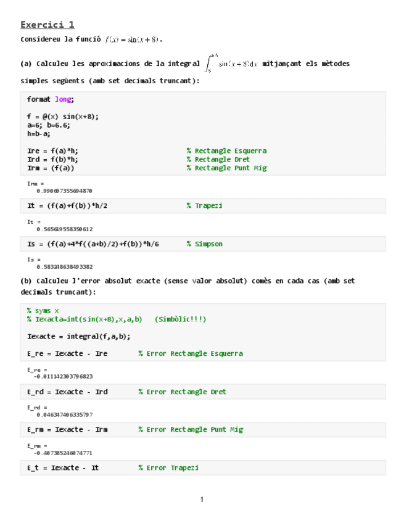Click the "It = (f(a)+f(b))*h/2" code cell

pyautogui.click(x=71, y=205)
